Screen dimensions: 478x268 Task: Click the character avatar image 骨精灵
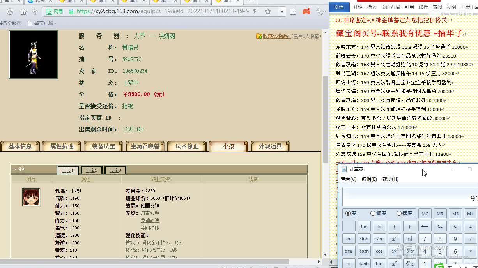33,55
